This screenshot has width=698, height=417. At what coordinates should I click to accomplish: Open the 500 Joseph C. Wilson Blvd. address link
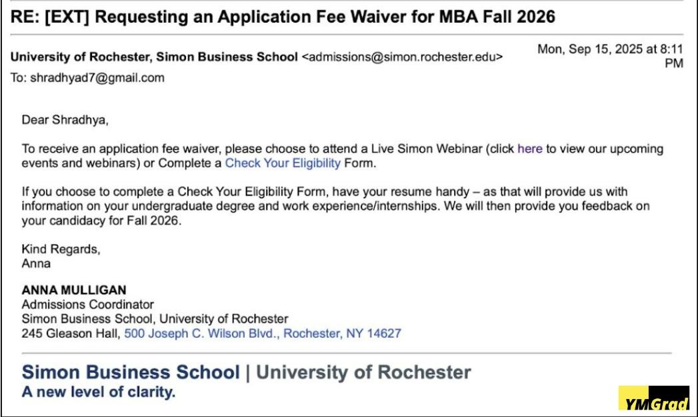263,333
